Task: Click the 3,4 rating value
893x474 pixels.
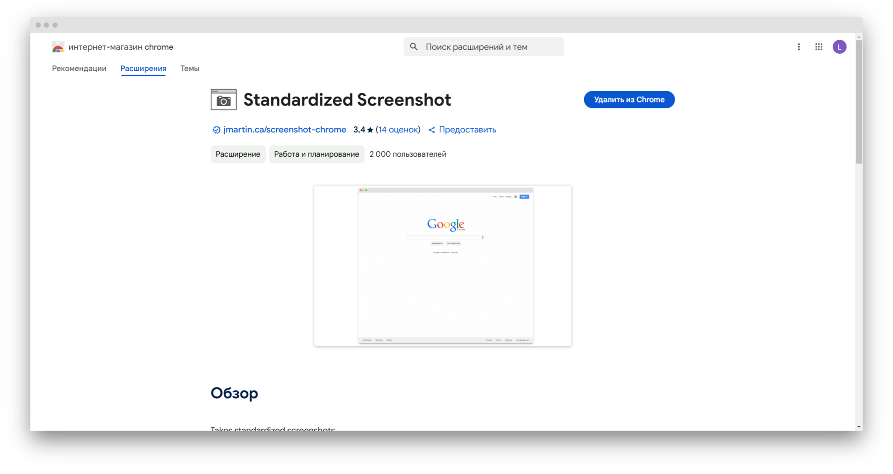Action: (x=359, y=130)
